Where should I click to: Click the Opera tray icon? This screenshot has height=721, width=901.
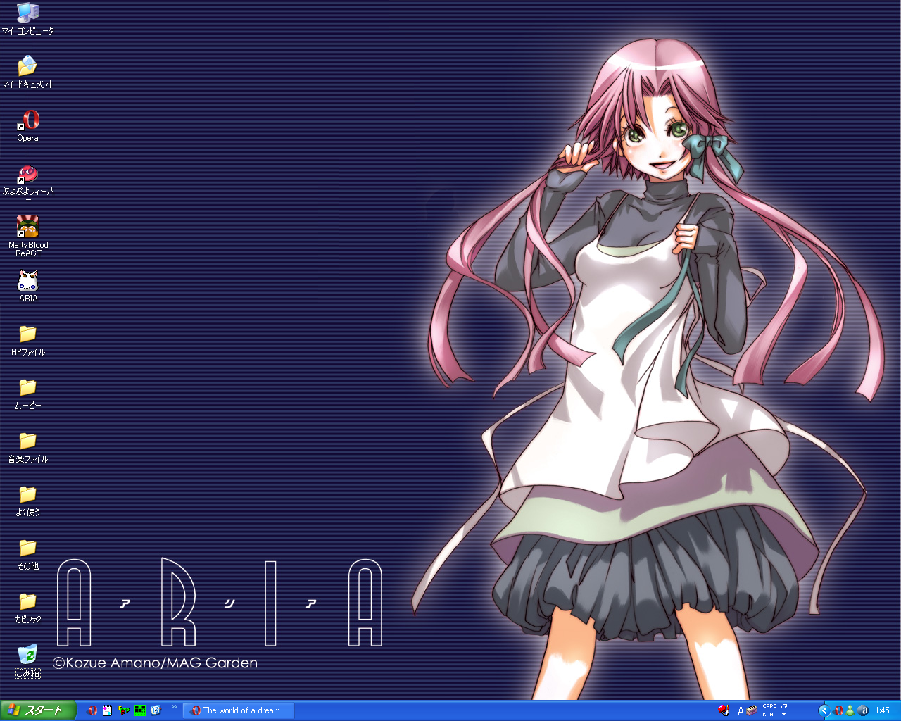(x=838, y=710)
